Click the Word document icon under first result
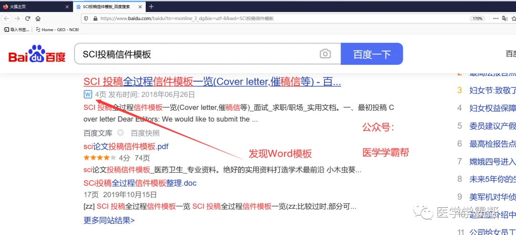Image resolution: width=516 pixels, height=235 pixels. [87, 95]
